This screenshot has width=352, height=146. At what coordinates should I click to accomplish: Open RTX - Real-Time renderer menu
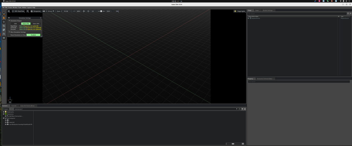18,11
